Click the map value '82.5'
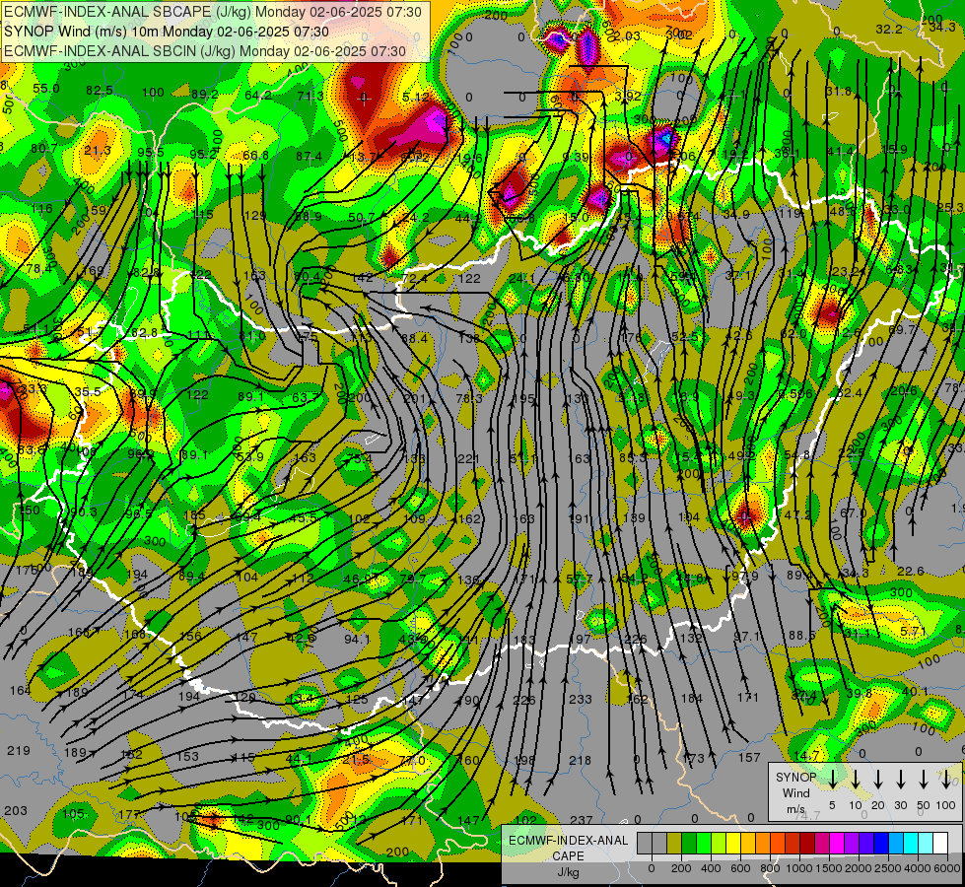 pyautogui.click(x=100, y=91)
